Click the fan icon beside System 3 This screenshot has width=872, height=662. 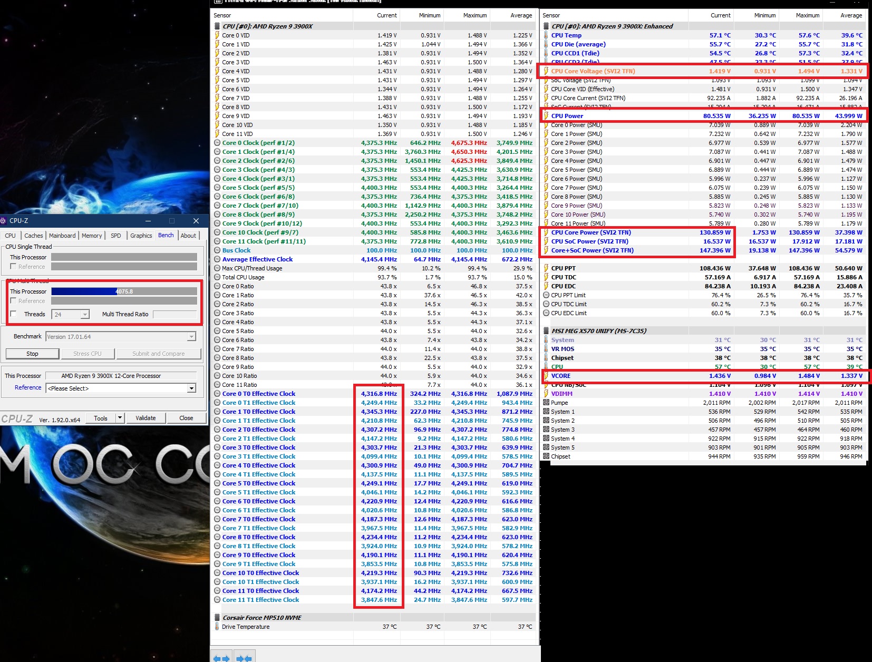(x=546, y=430)
